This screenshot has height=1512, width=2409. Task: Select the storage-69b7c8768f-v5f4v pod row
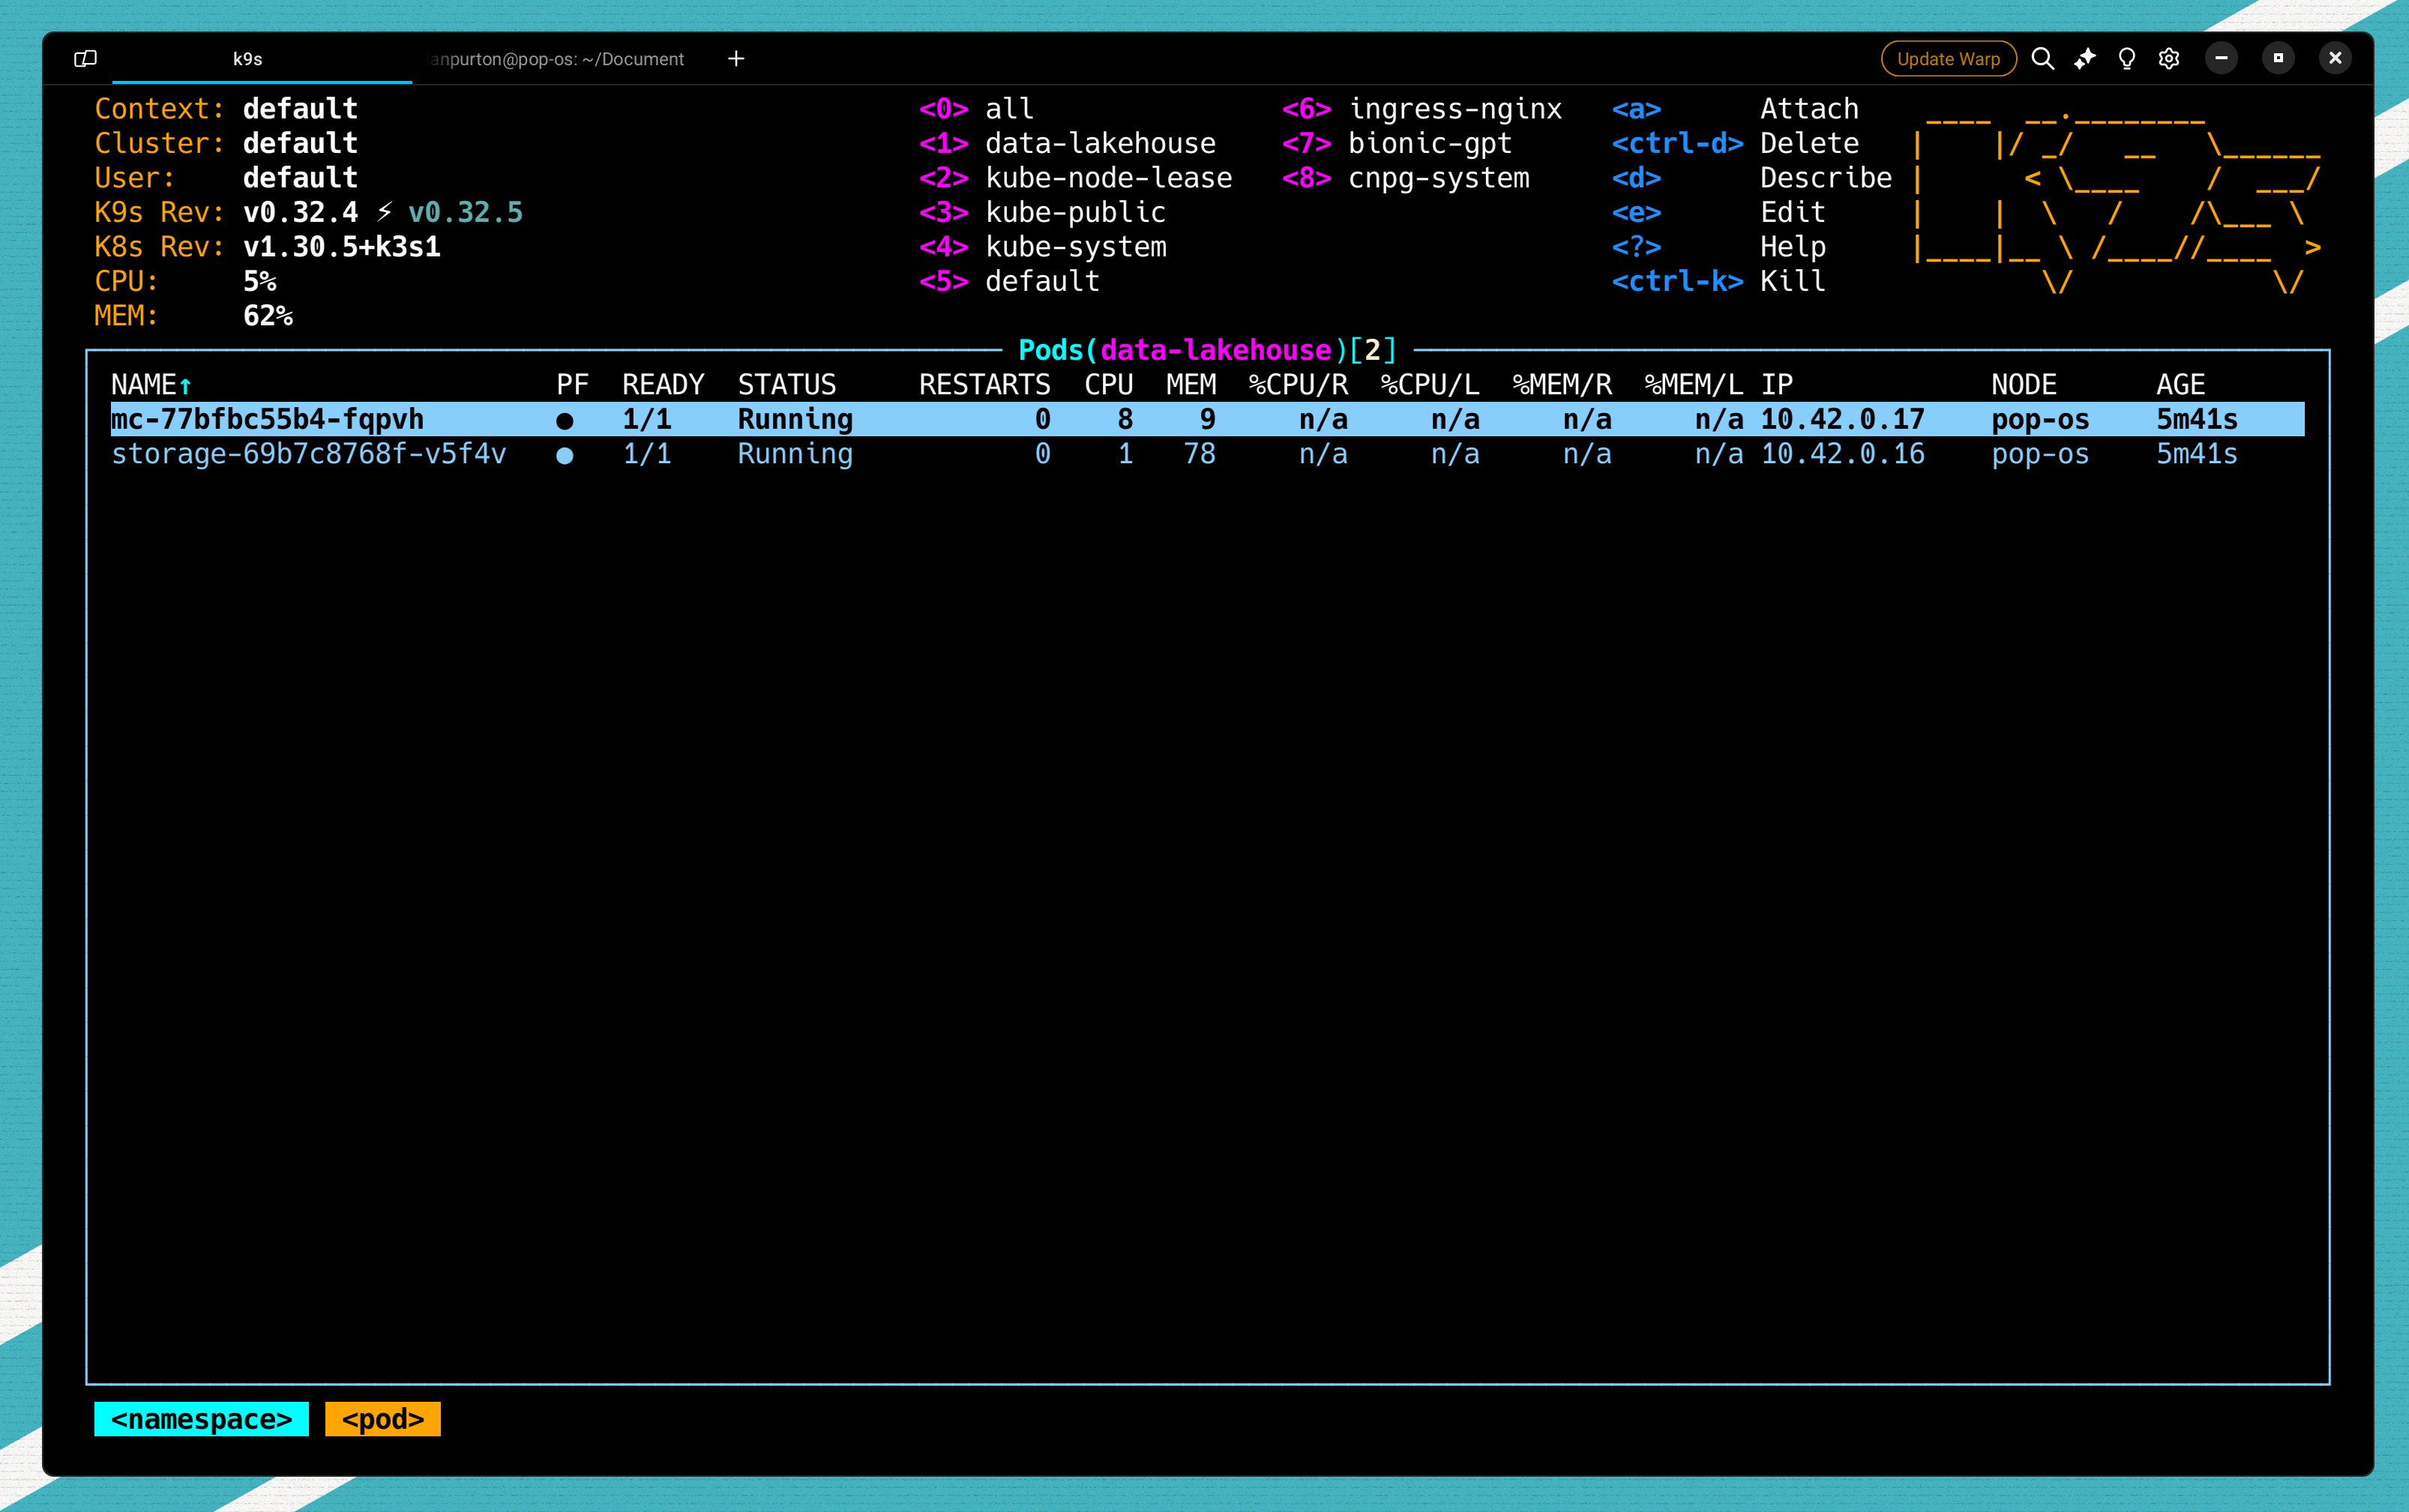(308, 454)
